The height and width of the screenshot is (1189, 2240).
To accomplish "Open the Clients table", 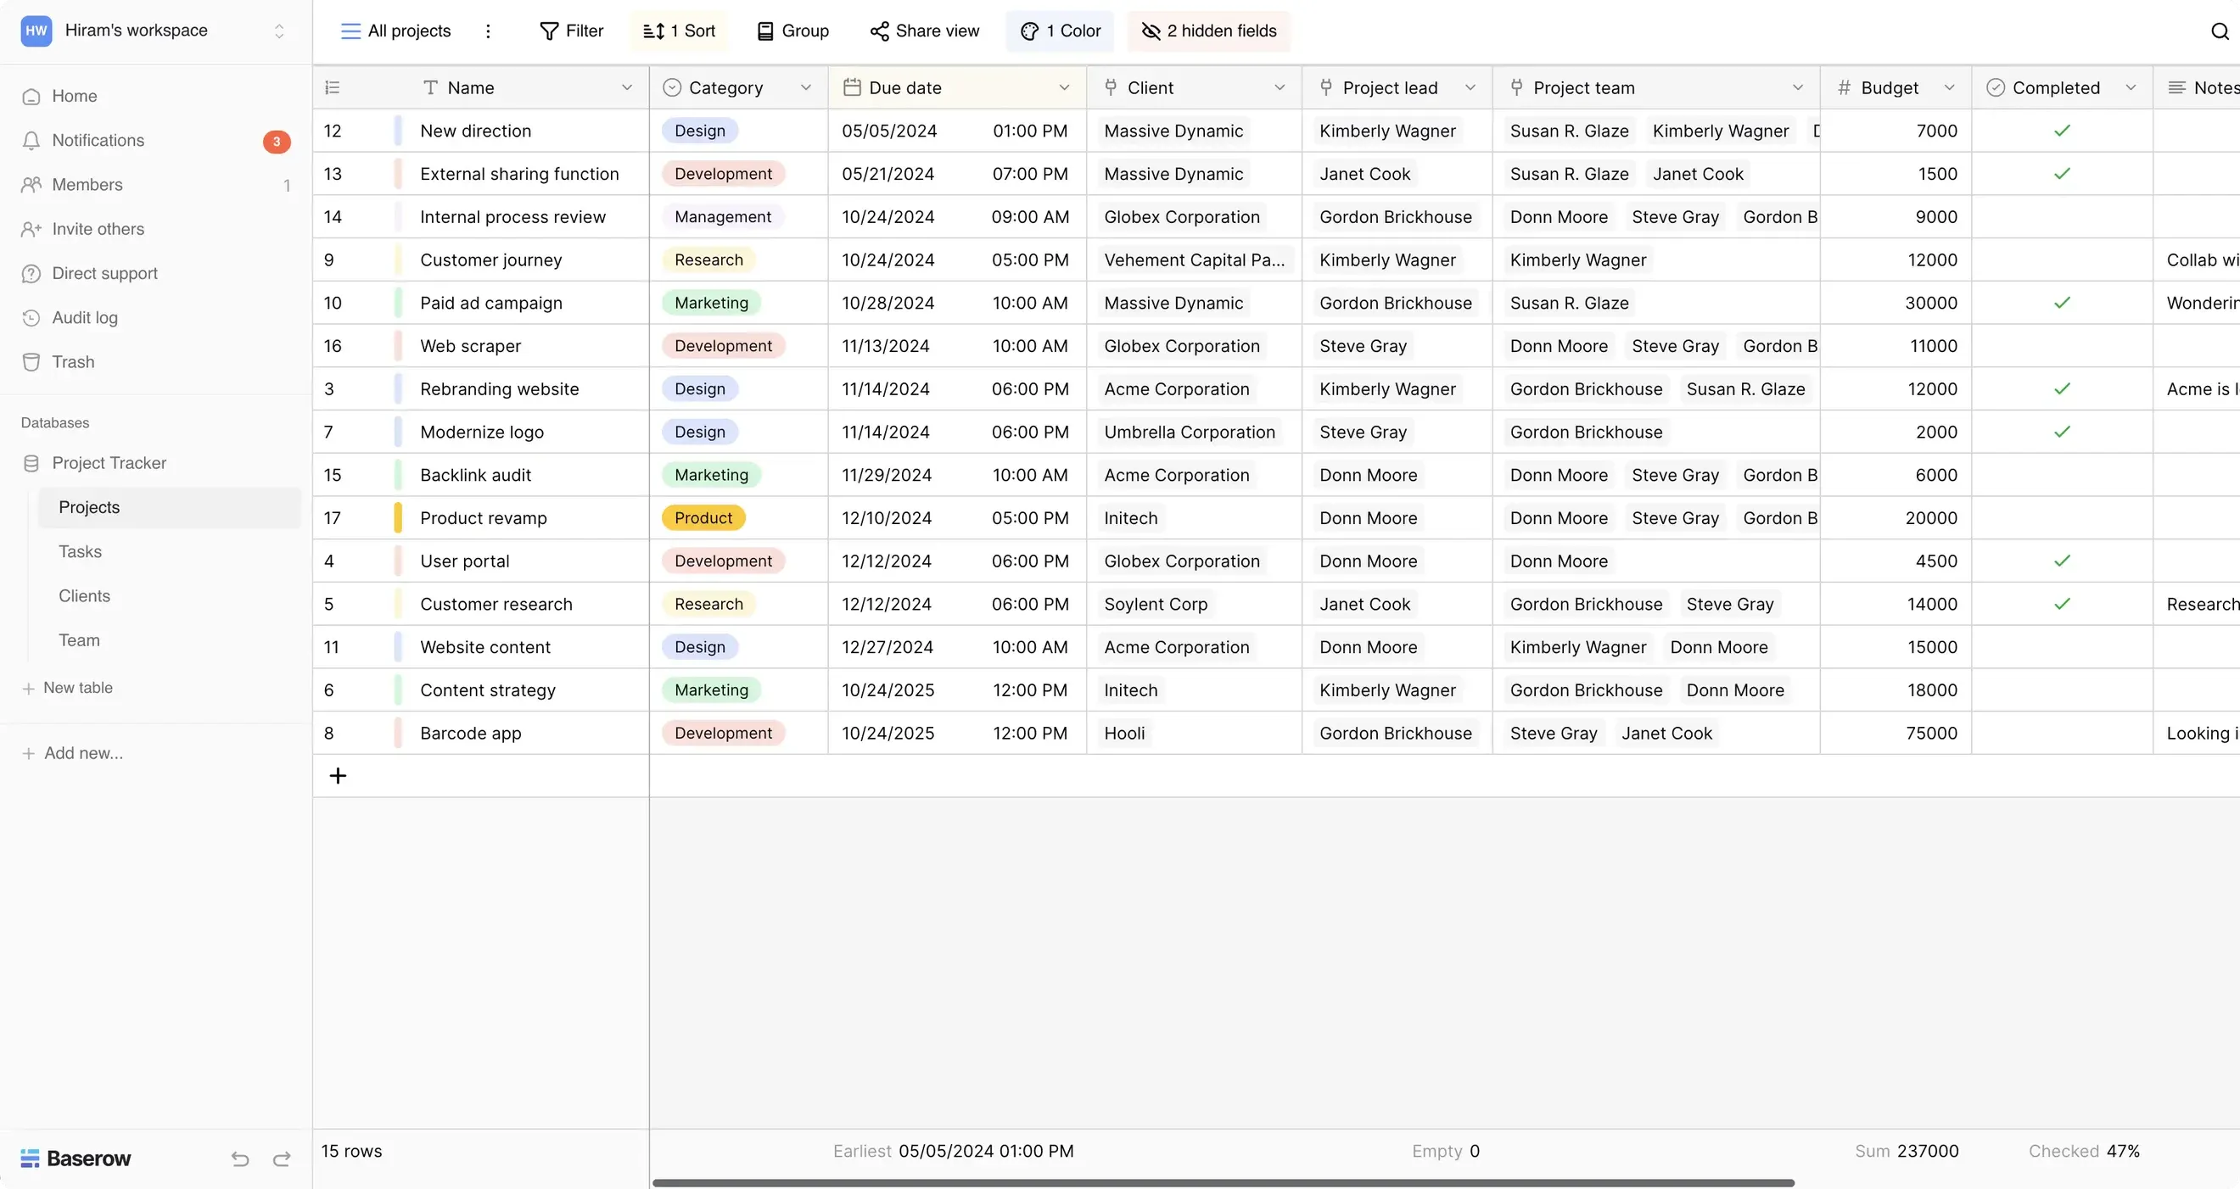I will click(84, 595).
